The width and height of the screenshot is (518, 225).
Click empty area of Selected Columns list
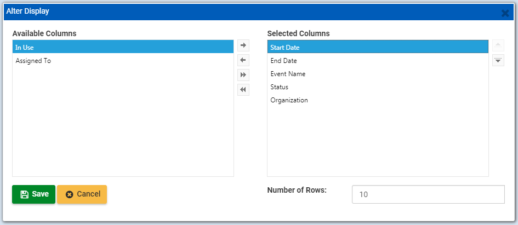click(x=377, y=142)
